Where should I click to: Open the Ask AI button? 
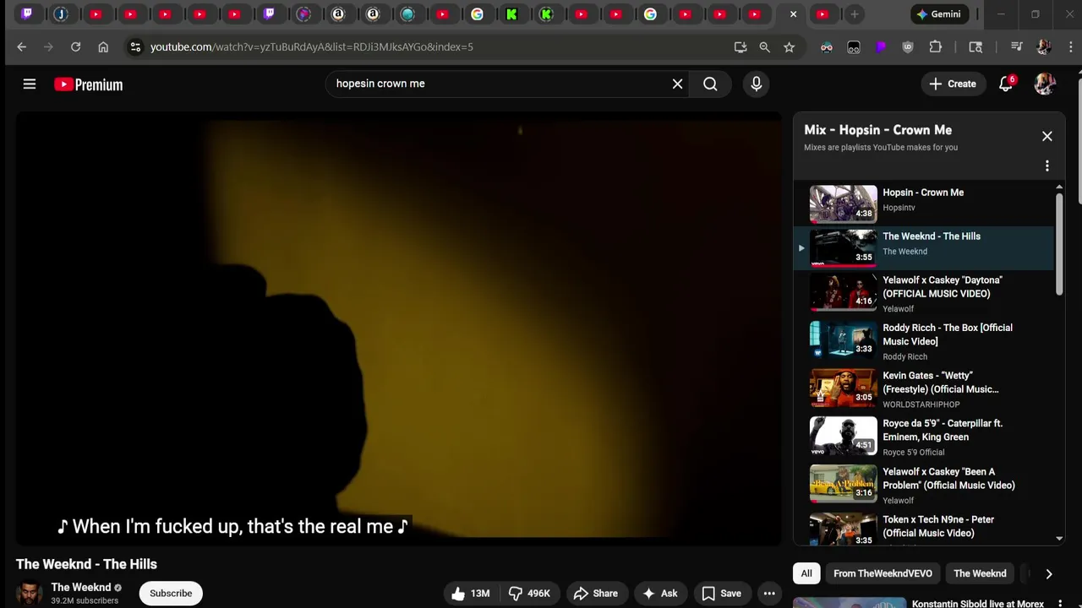(659, 593)
